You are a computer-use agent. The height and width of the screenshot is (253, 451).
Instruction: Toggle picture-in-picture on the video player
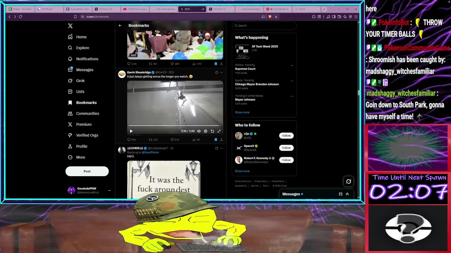pyautogui.click(x=212, y=131)
